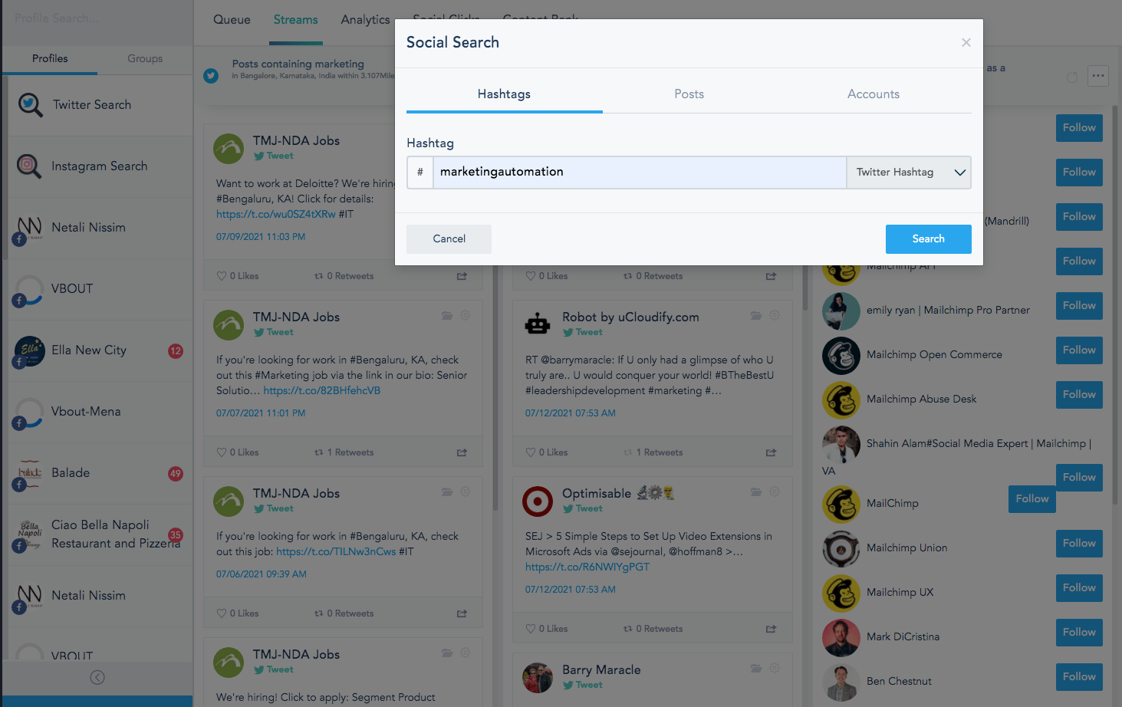Screen dimensions: 1122x707
Task: Click the Optimisable profile avatar
Action: [x=538, y=501]
